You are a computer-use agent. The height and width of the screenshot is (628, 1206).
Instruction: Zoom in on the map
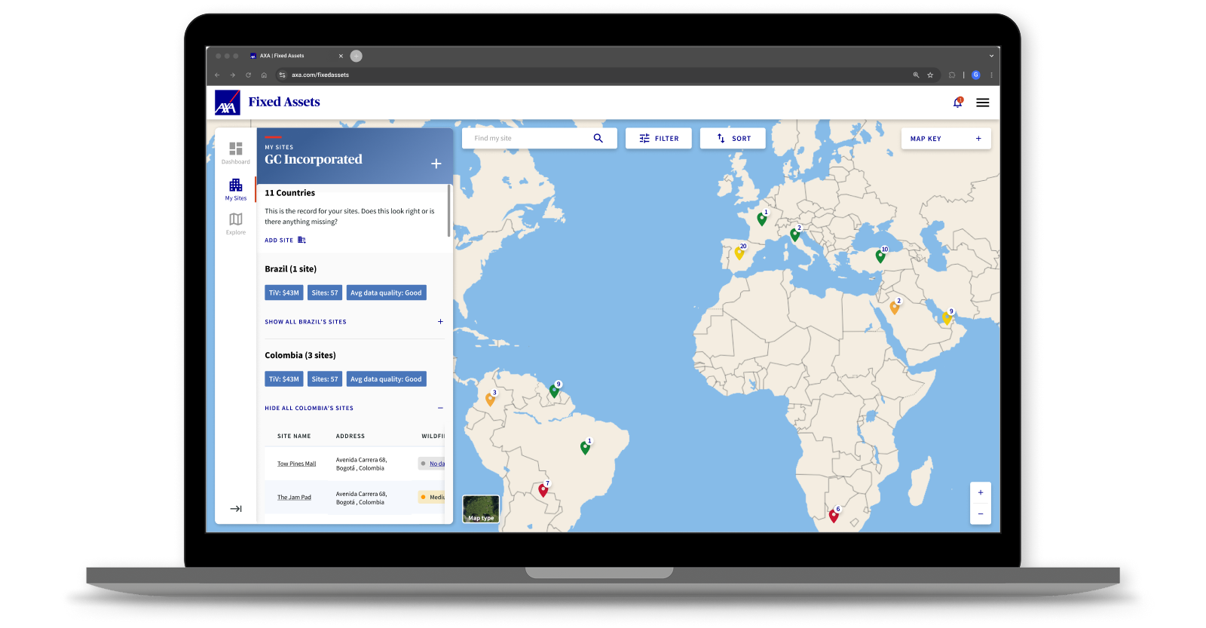click(x=980, y=493)
